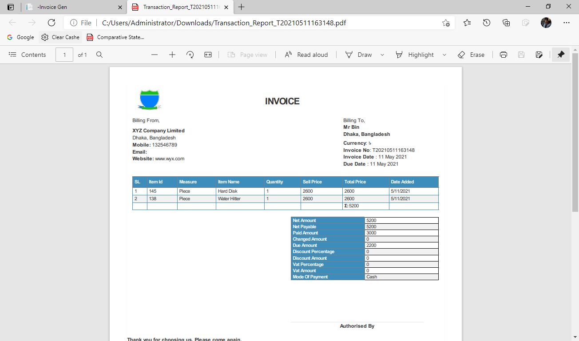Expand the Highlight color options
This screenshot has width=579, height=341.
click(x=444, y=54)
